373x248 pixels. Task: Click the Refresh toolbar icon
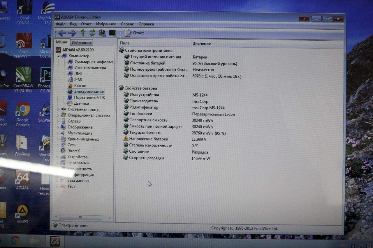coord(92,33)
